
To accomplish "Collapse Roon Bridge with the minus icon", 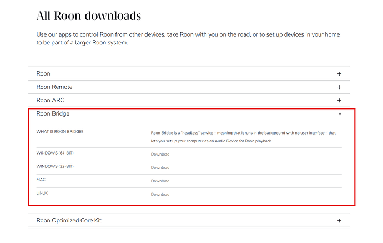I will pos(340,114).
